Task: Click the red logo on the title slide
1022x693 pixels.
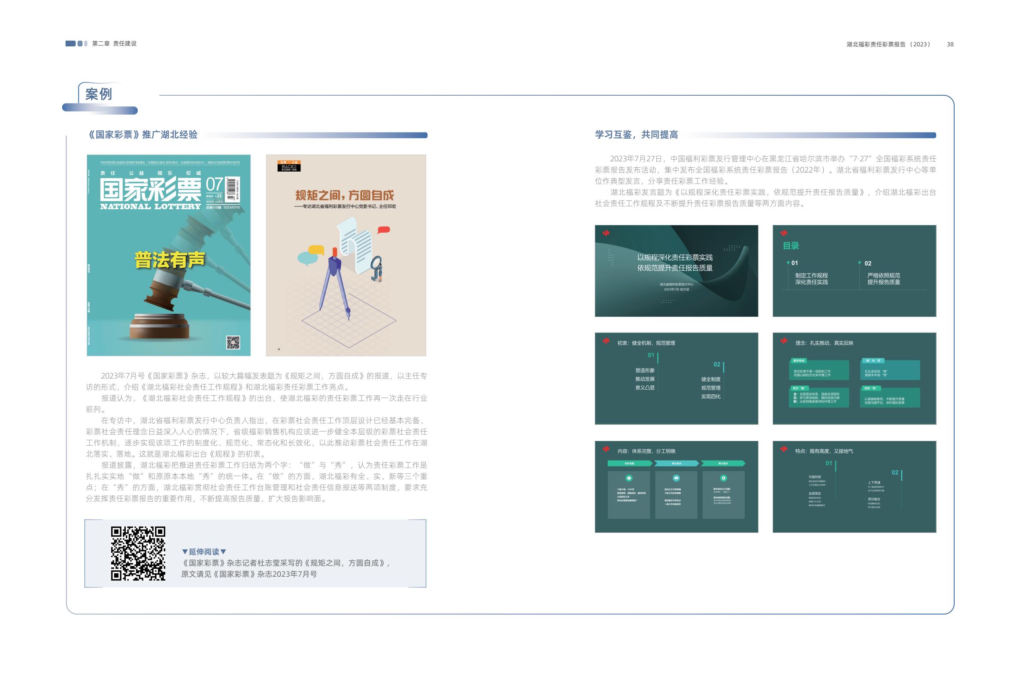Action: pyautogui.click(x=606, y=233)
